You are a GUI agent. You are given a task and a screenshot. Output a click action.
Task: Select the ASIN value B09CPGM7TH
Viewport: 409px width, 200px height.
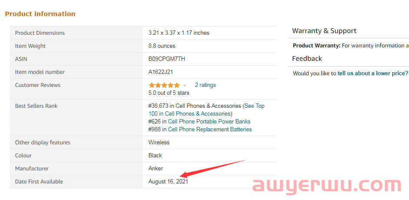pos(166,59)
